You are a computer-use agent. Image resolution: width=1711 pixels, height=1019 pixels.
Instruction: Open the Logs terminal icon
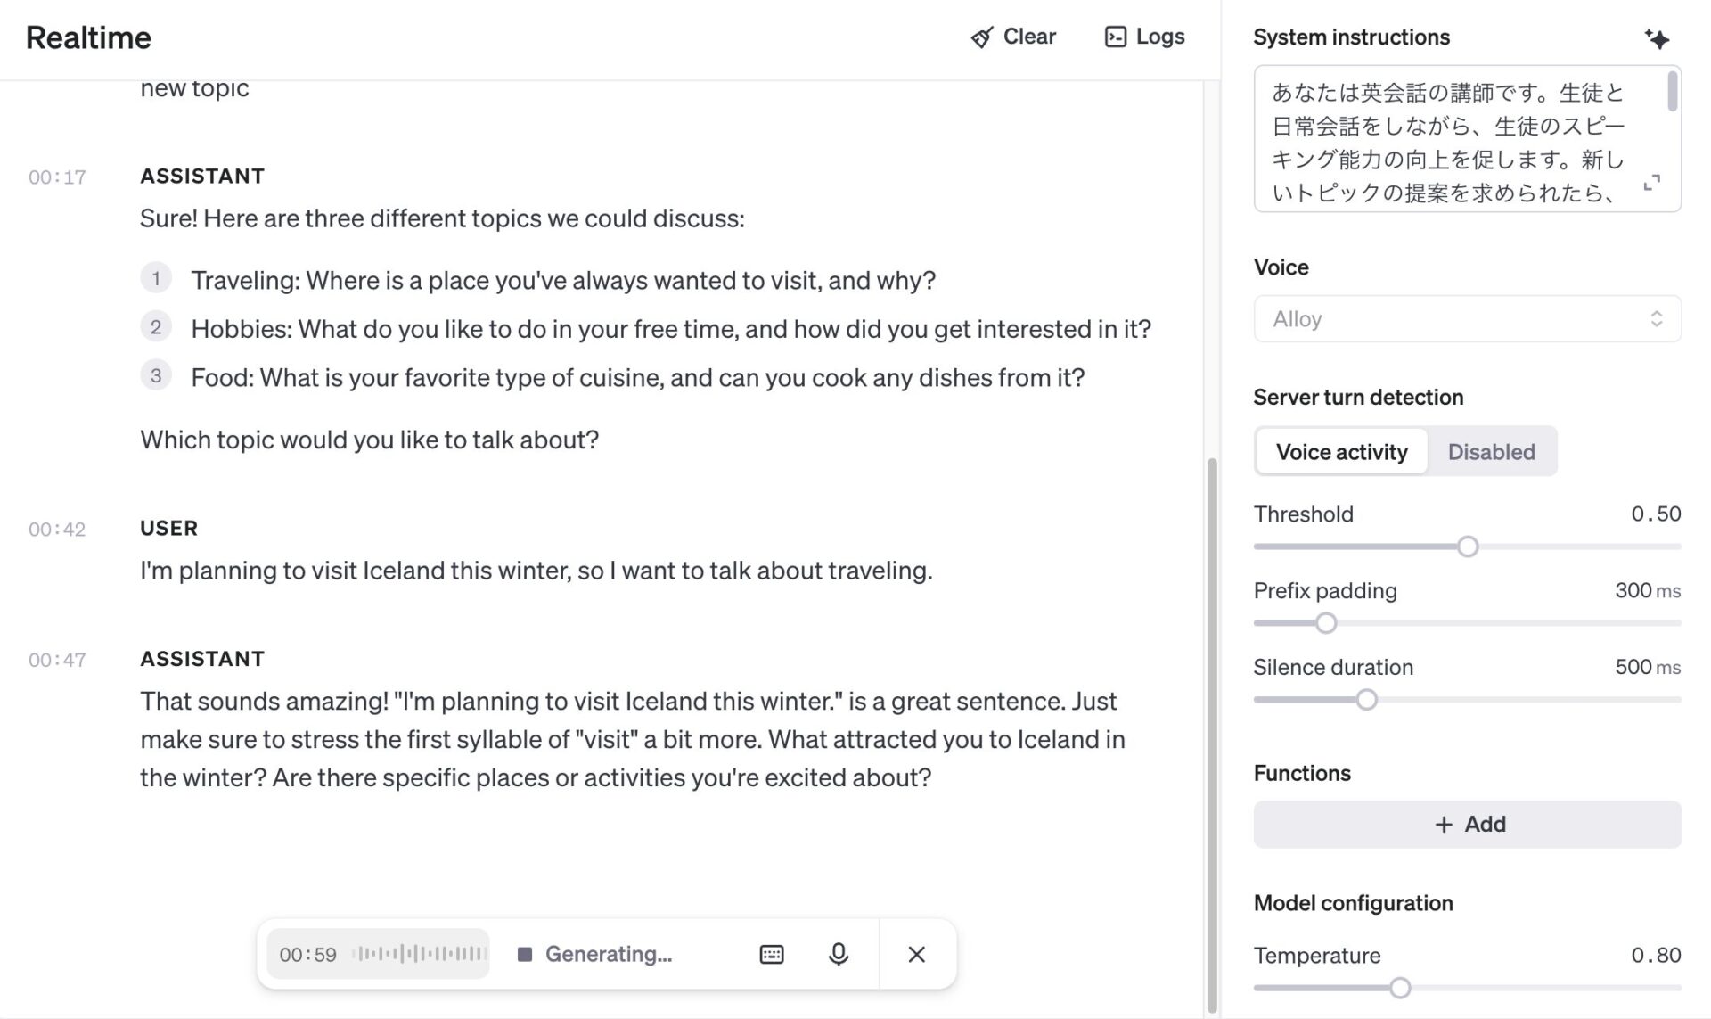click(1115, 37)
